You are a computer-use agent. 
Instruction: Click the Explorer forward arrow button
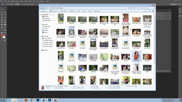click(x=44, y=8)
